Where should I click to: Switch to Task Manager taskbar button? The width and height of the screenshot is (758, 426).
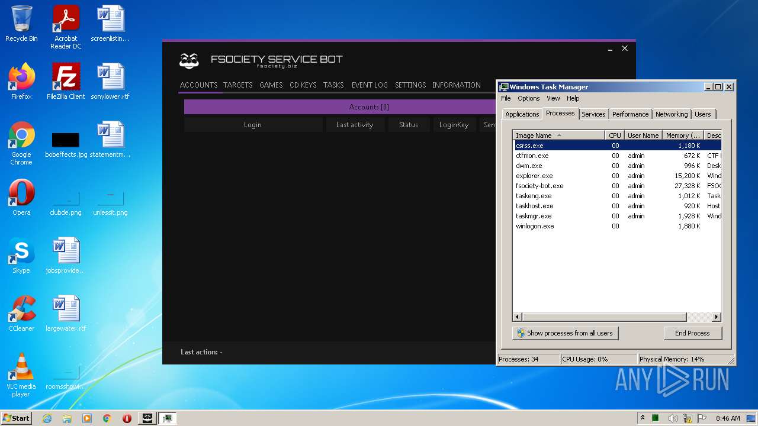tap(168, 418)
